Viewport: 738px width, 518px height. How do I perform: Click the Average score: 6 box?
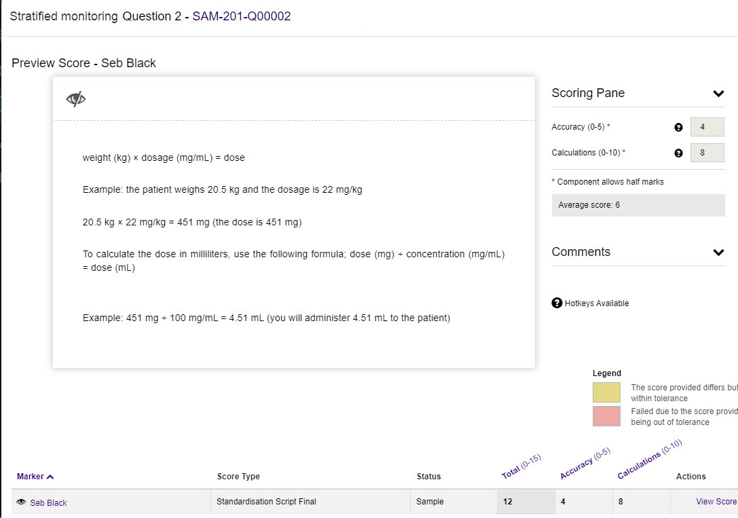(x=638, y=205)
